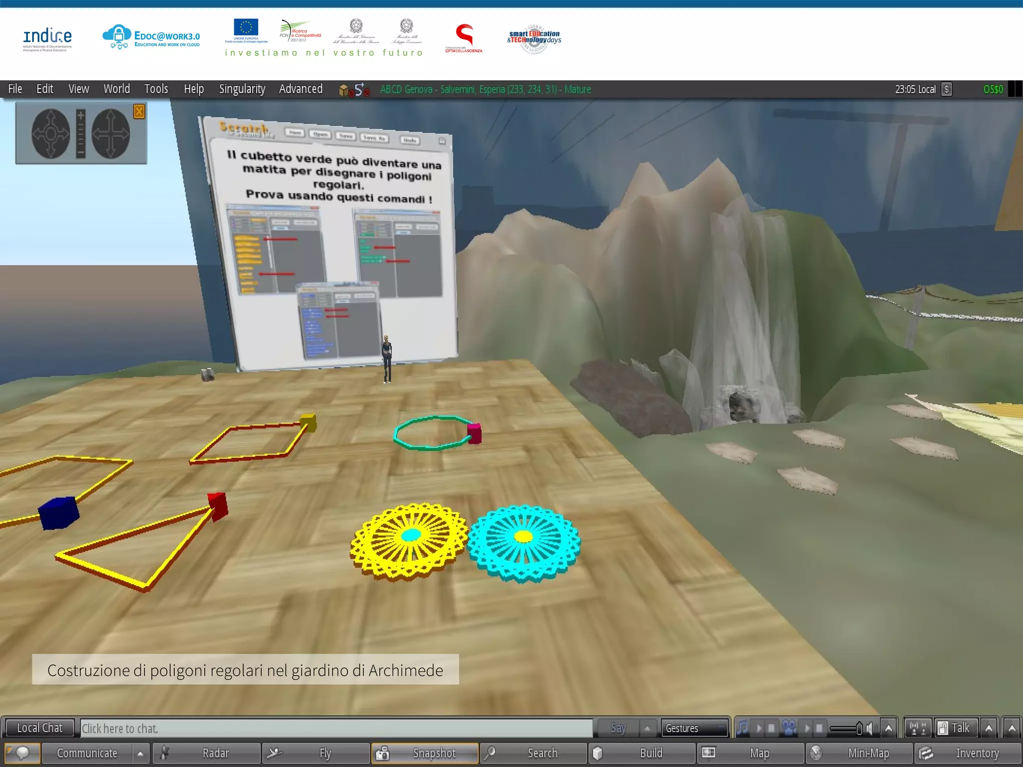Image resolution: width=1023 pixels, height=767 pixels.
Task: Take a Snapshot
Action: tap(425, 753)
